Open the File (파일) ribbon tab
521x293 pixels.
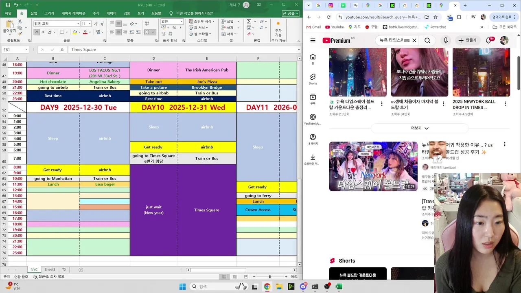[8, 13]
